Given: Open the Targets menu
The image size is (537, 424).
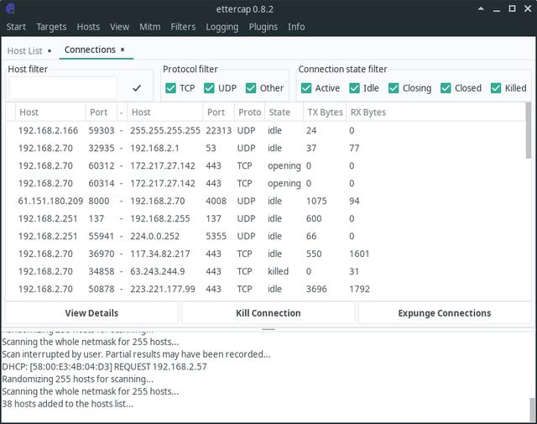Looking at the screenshot, I should pos(51,27).
